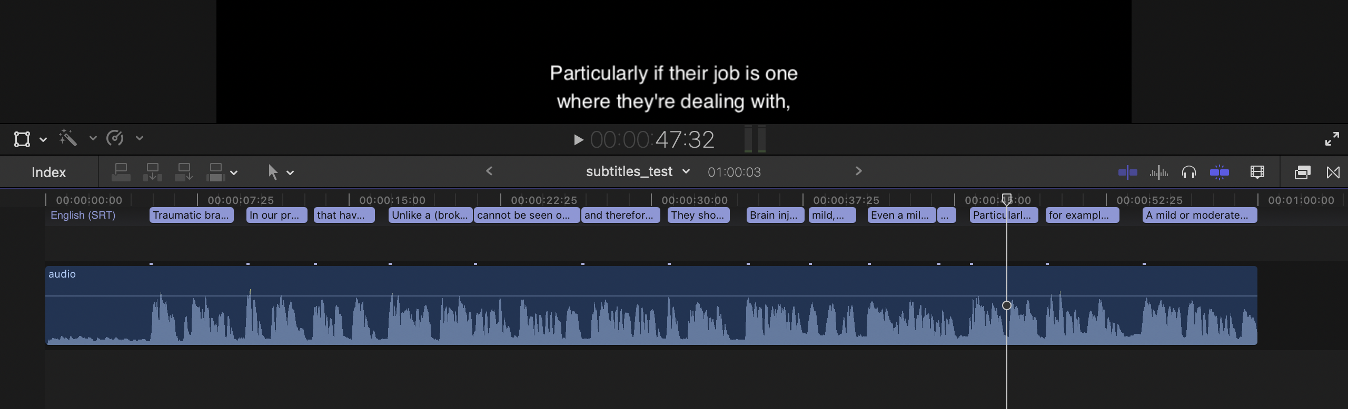Viewport: 1348px width, 409px height.
Task: Go forward in timeline history
Action: (859, 171)
